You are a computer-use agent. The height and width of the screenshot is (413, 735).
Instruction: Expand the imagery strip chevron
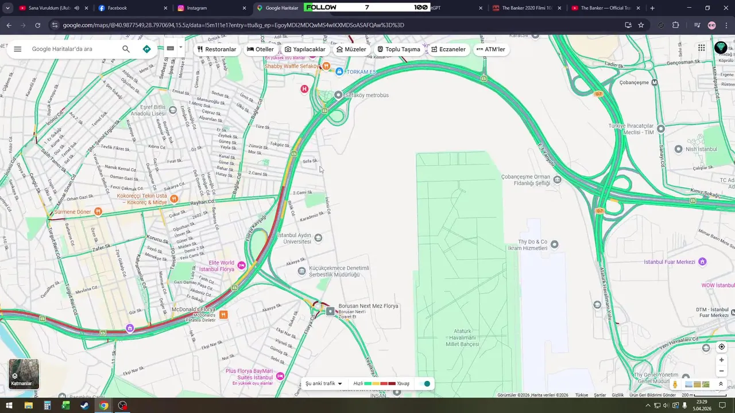(721, 384)
